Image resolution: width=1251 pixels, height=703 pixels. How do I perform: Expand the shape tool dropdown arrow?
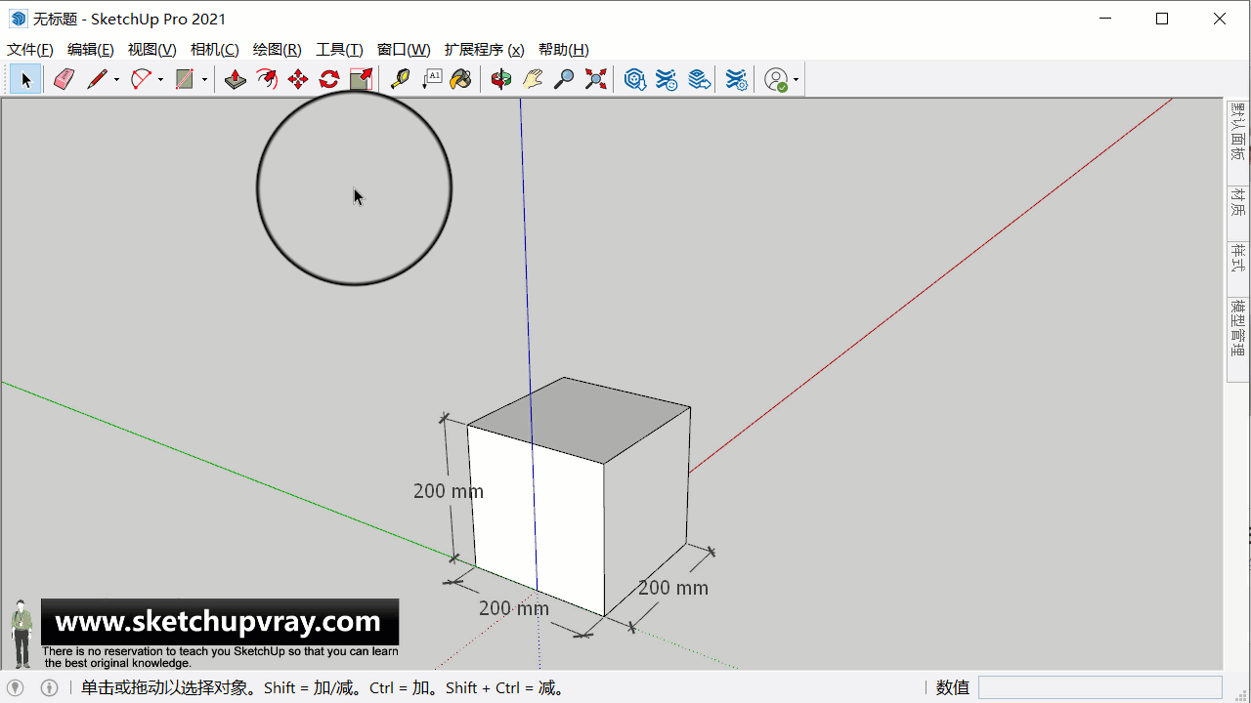204,80
